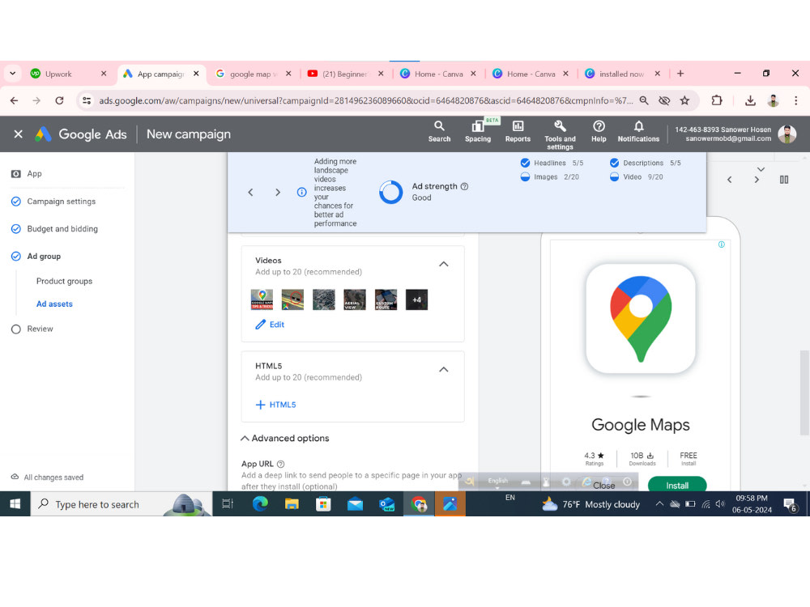Edit the video assets

271,325
